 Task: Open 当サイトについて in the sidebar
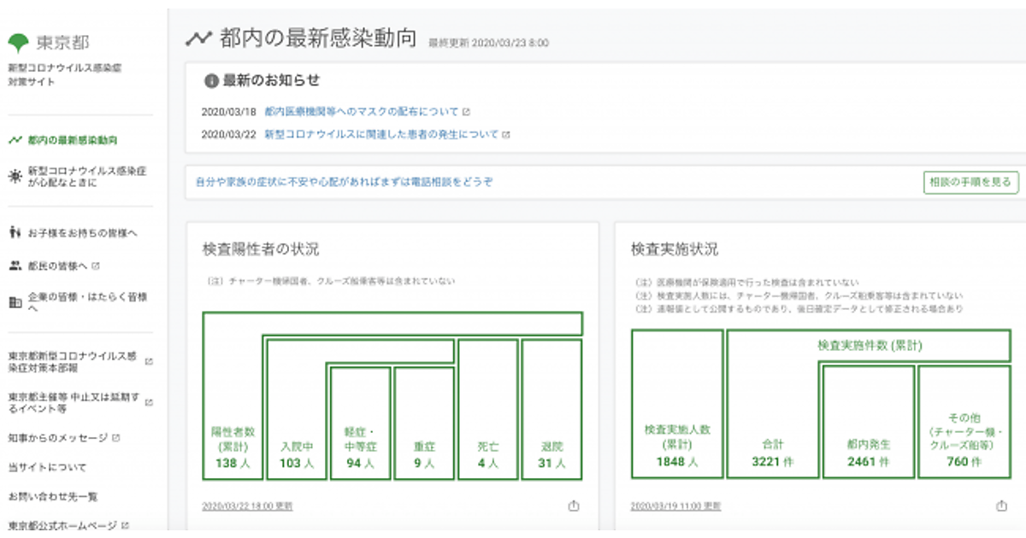point(47,467)
